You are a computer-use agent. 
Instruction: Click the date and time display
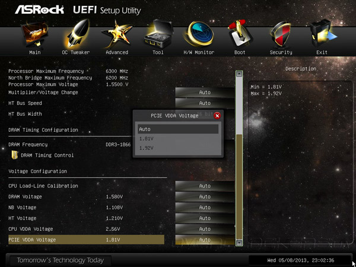tap(301, 260)
